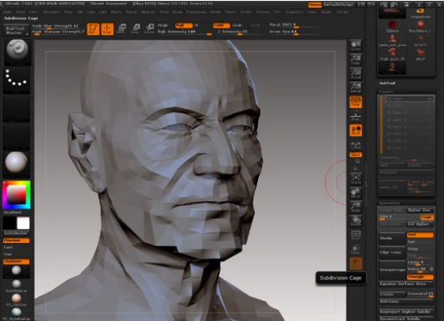Toggle the L.Sym symmetry button
This screenshot has width=444, height=321.
(x=356, y=145)
